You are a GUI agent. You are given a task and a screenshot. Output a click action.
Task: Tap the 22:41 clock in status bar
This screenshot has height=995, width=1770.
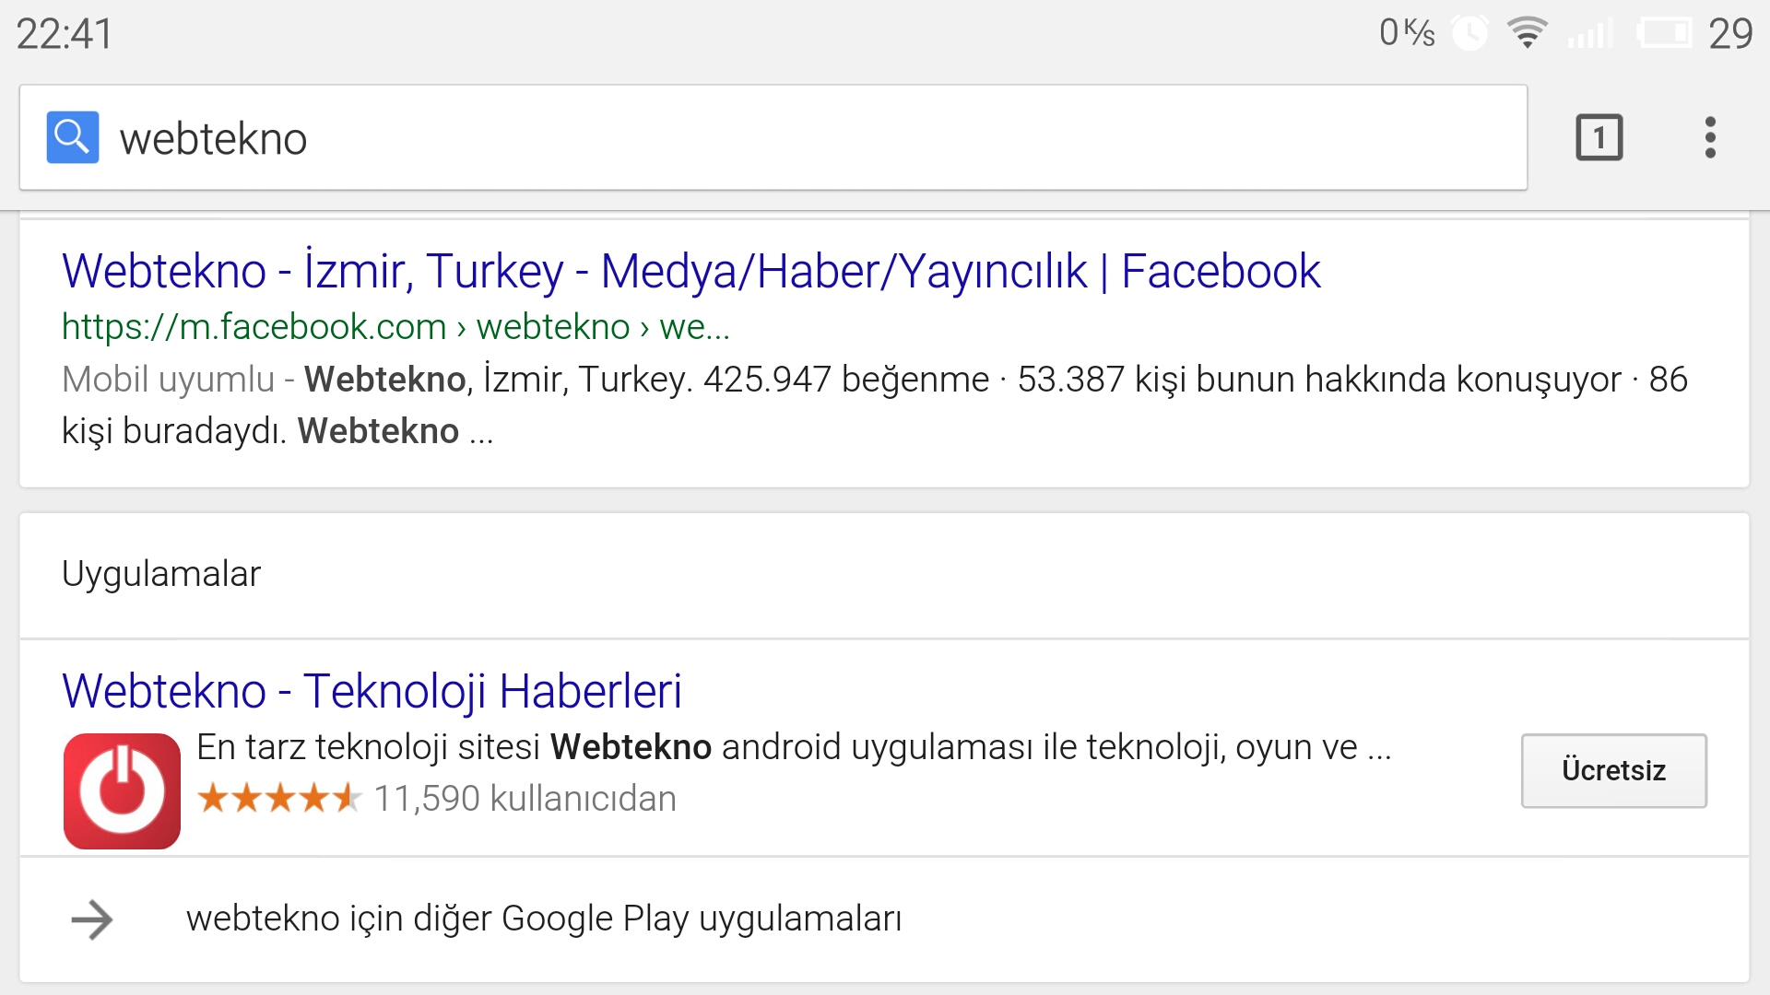point(65,34)
